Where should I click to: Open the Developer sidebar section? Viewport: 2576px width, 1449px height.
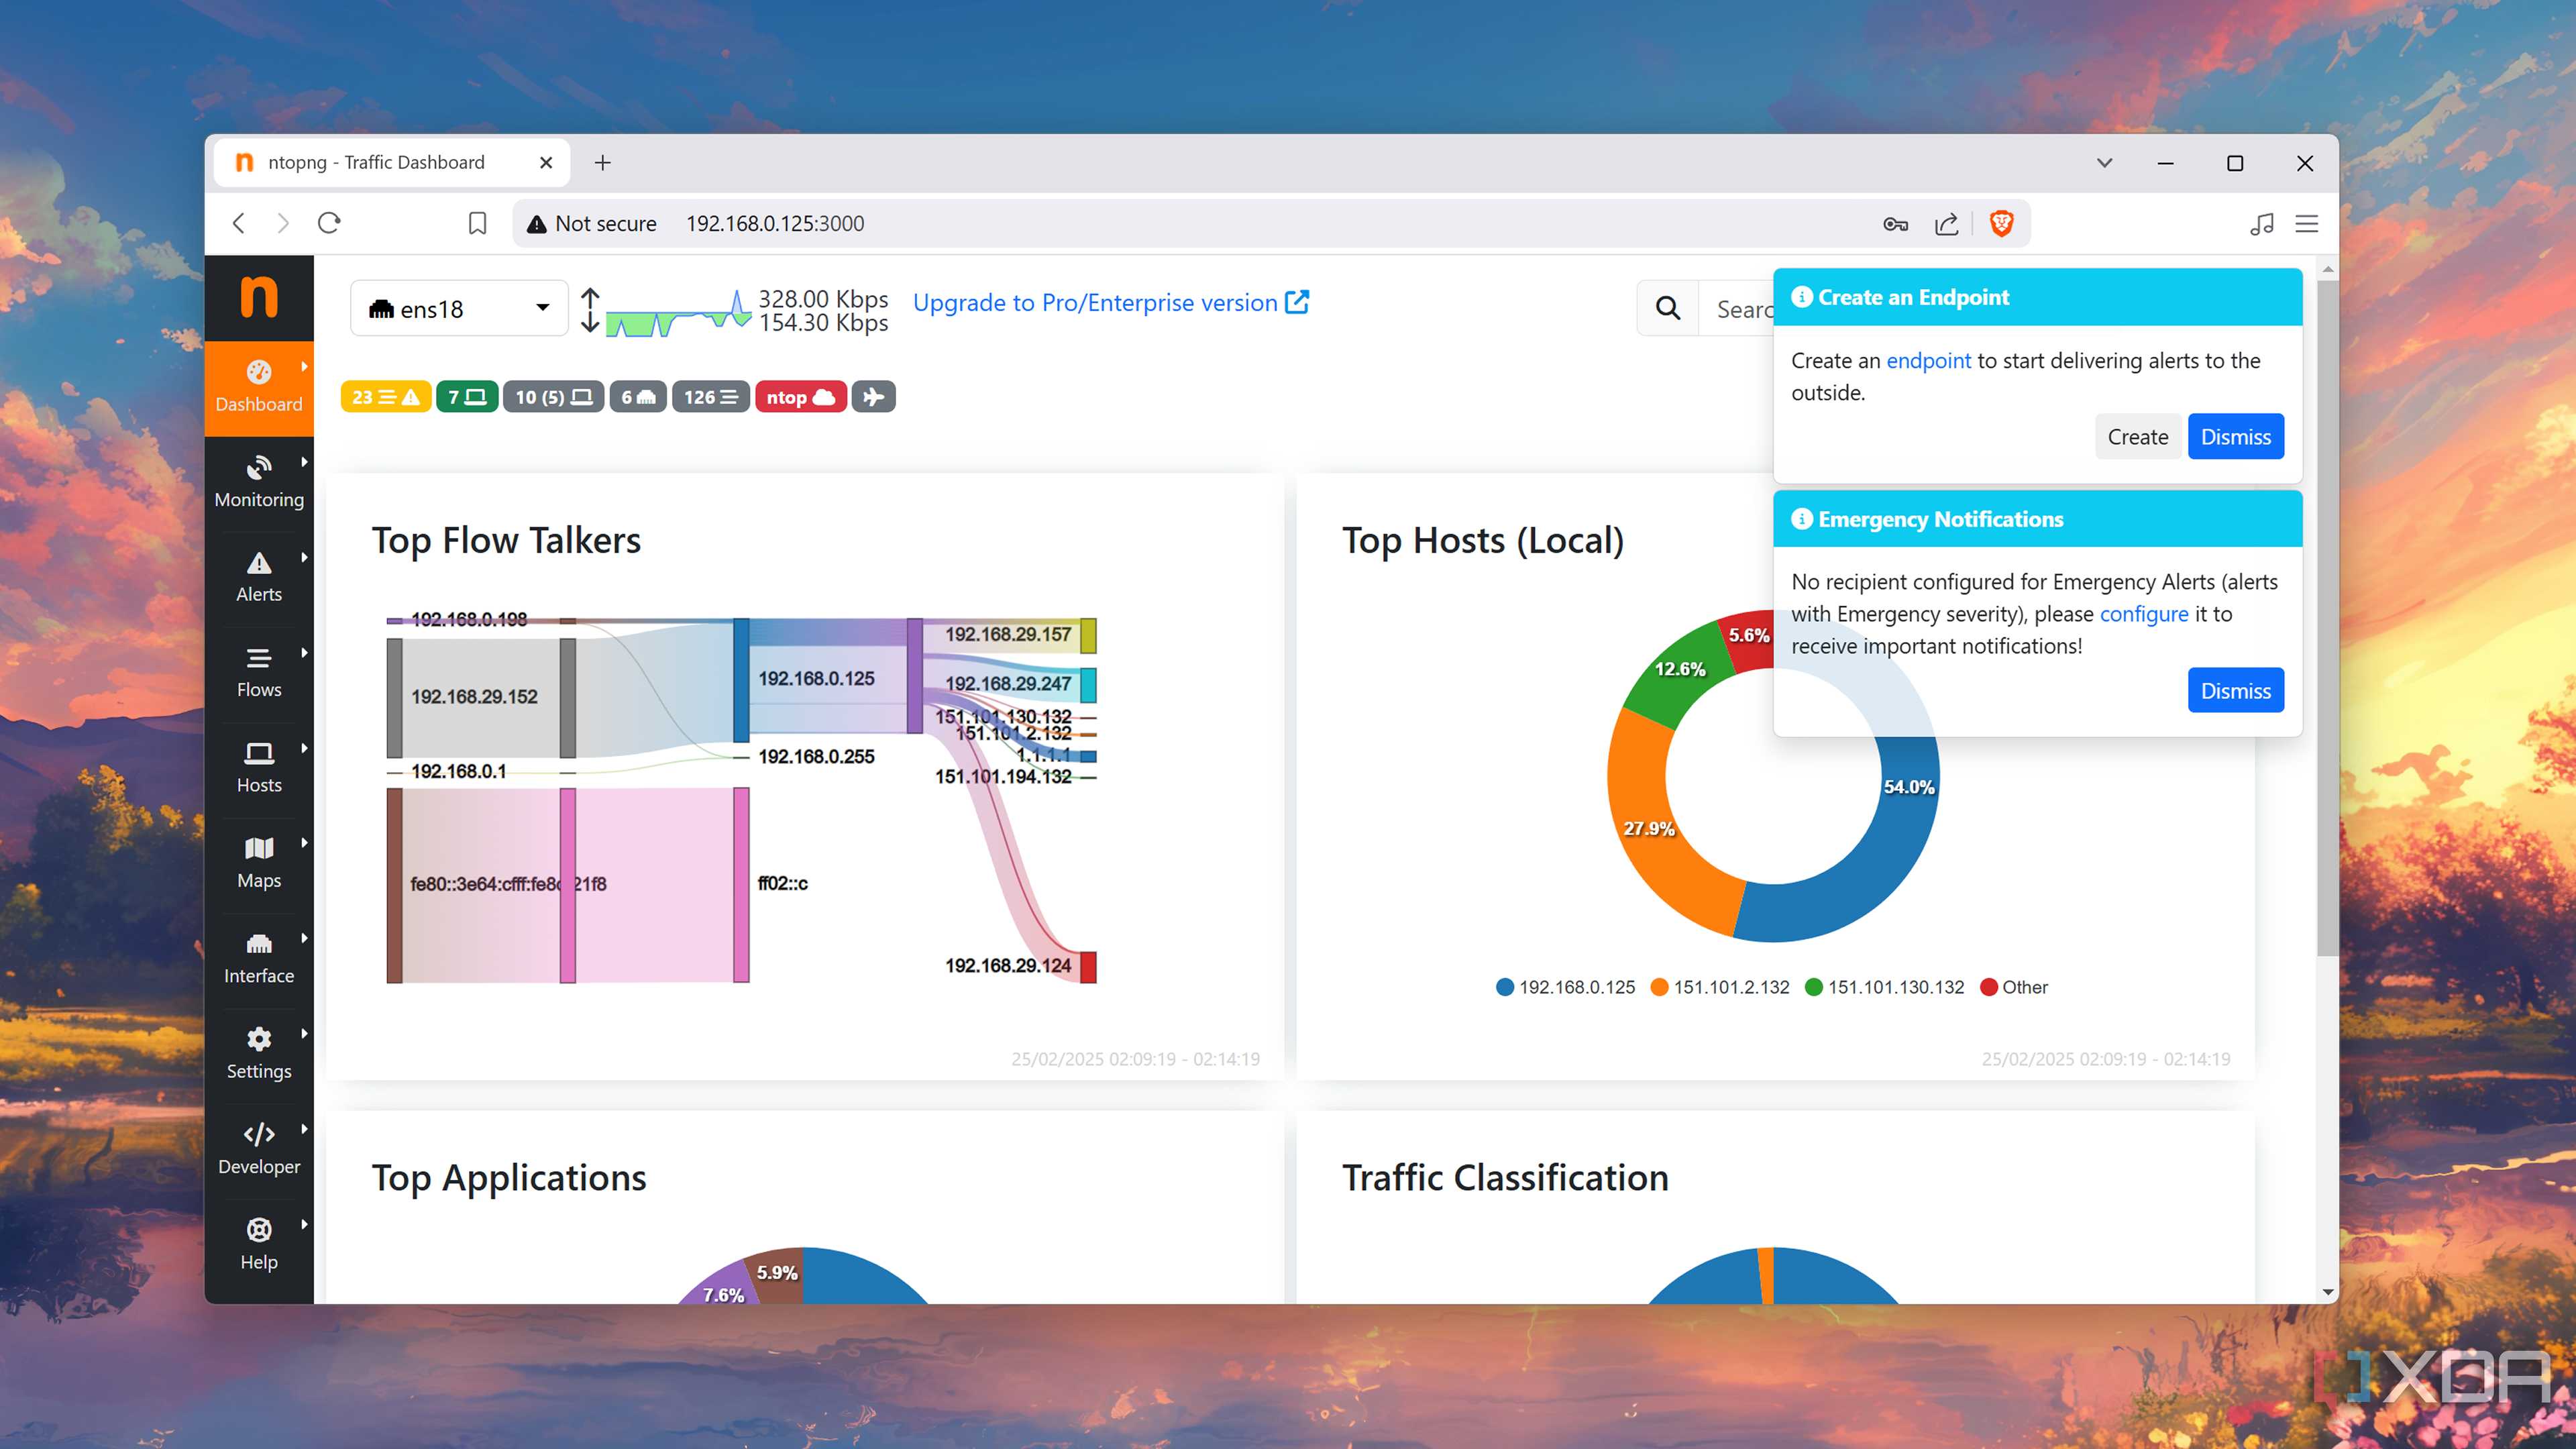click(259, 1150)
